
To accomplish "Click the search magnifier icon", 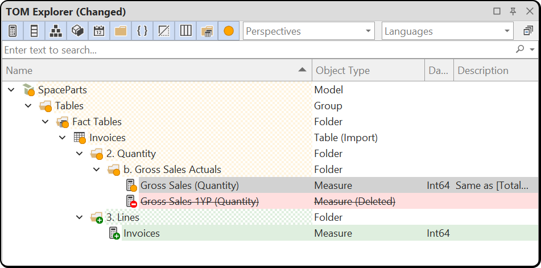I will coord(520,50).
